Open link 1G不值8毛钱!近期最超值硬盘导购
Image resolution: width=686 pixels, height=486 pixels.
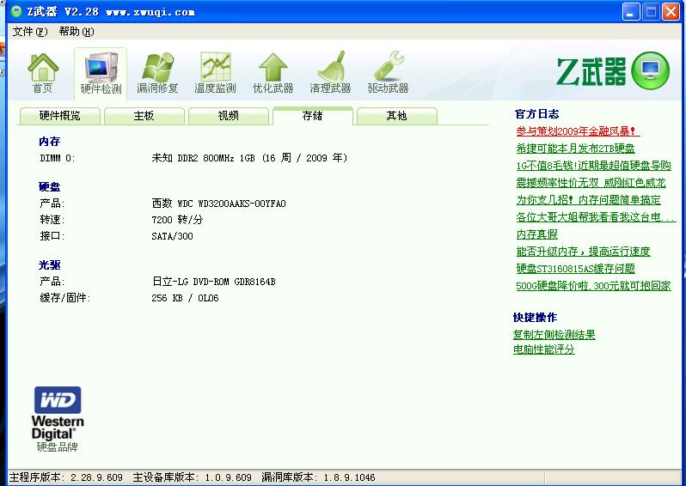(593, 166)
